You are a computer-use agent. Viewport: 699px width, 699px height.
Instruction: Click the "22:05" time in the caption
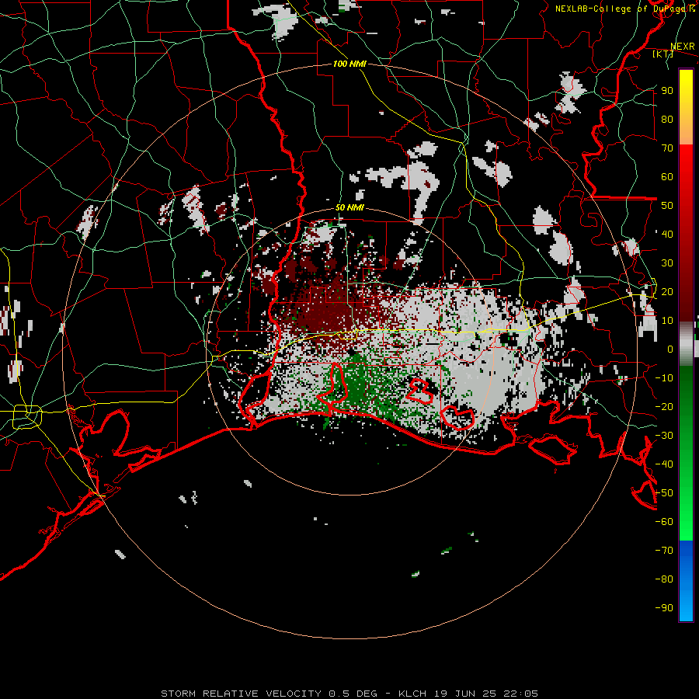(520, 694)
